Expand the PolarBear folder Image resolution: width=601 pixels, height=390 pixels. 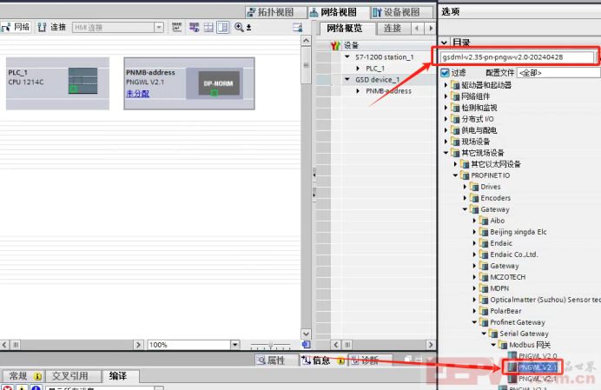(474, 311)
